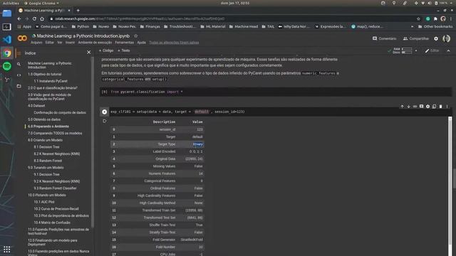The width and height of the screenshot is (456, 256).
Task: Open the Activities overview
Action: tap(11, 3)
